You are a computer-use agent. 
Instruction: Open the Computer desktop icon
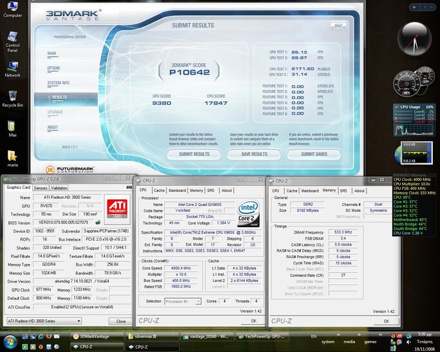click(12, 9)
